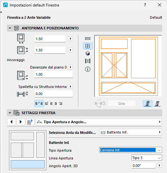Select the middle-right sash next to the mullion
The width and height of the screenshot is (167, 173).
[28, 150]
